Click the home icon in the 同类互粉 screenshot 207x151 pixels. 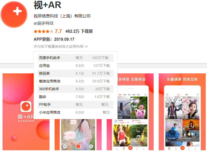point(169,148)
